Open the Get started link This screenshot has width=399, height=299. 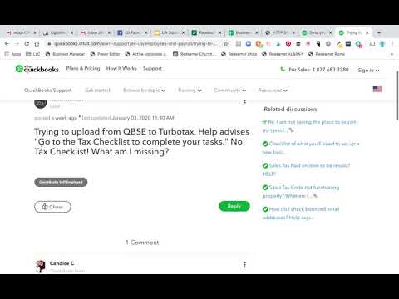pyautogui.click(x=97, y=91)
